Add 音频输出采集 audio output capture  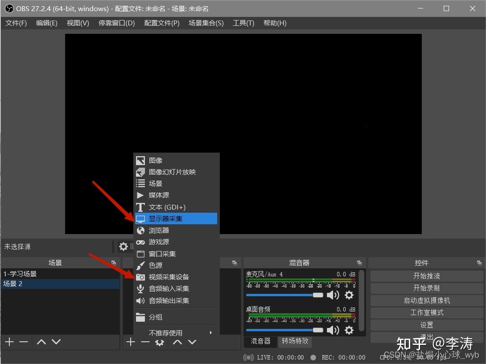point(176,300)
